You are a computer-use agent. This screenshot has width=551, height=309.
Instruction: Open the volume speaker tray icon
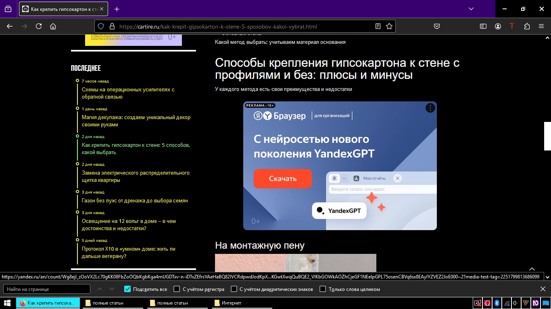(x=516, y=303)
